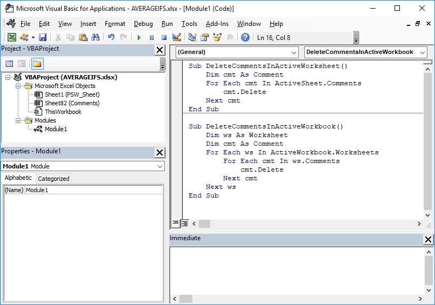Open the View menu
Screen dimensions: 435x305
point(65,24)
